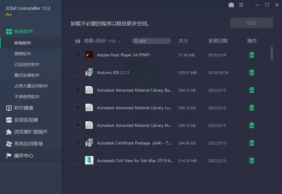Sort by 名称 column header
Image resolution: width=282 pixels, height=194 pixels.
(x=89, y=41)
